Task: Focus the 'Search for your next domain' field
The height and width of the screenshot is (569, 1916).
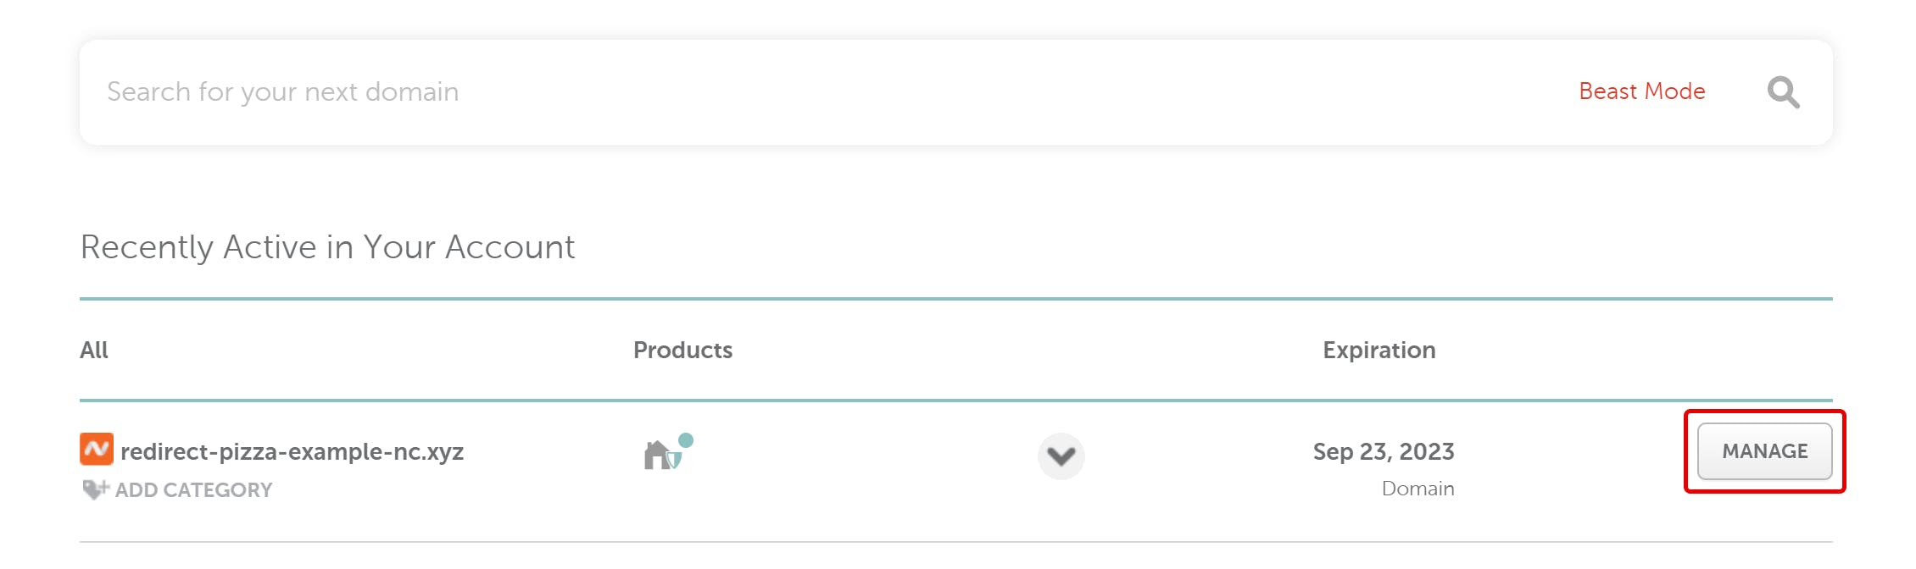Action: (x=763, y=91)
